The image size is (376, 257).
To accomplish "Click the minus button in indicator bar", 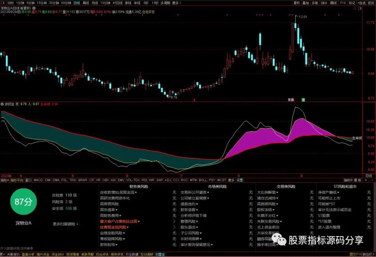I will 373,180.
